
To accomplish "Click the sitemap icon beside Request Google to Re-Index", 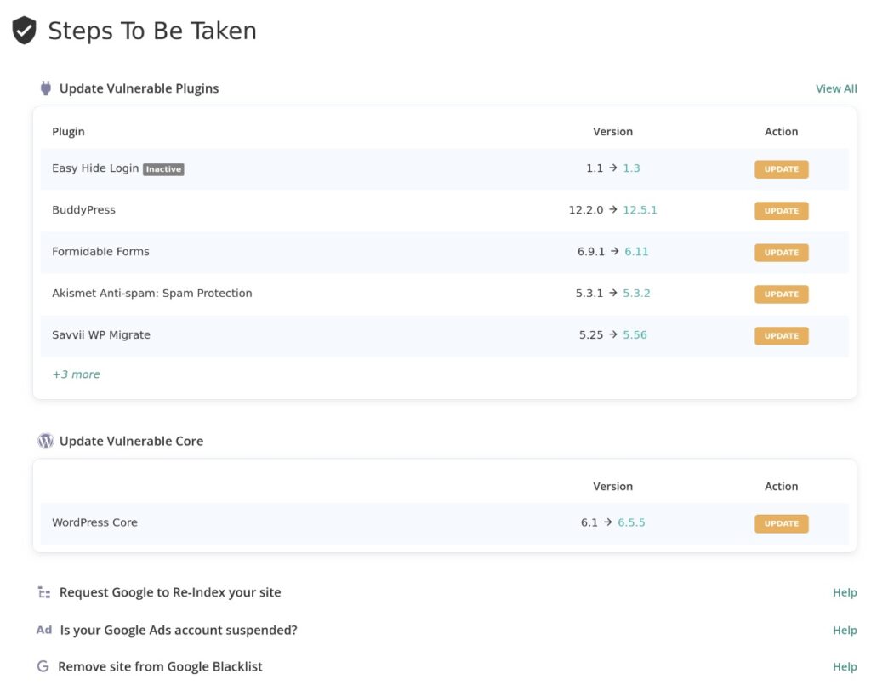I will tap(44, 593).
